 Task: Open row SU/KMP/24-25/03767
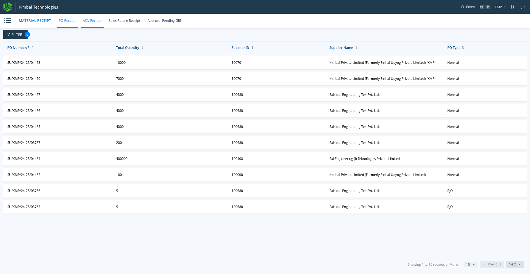[265, 143]
